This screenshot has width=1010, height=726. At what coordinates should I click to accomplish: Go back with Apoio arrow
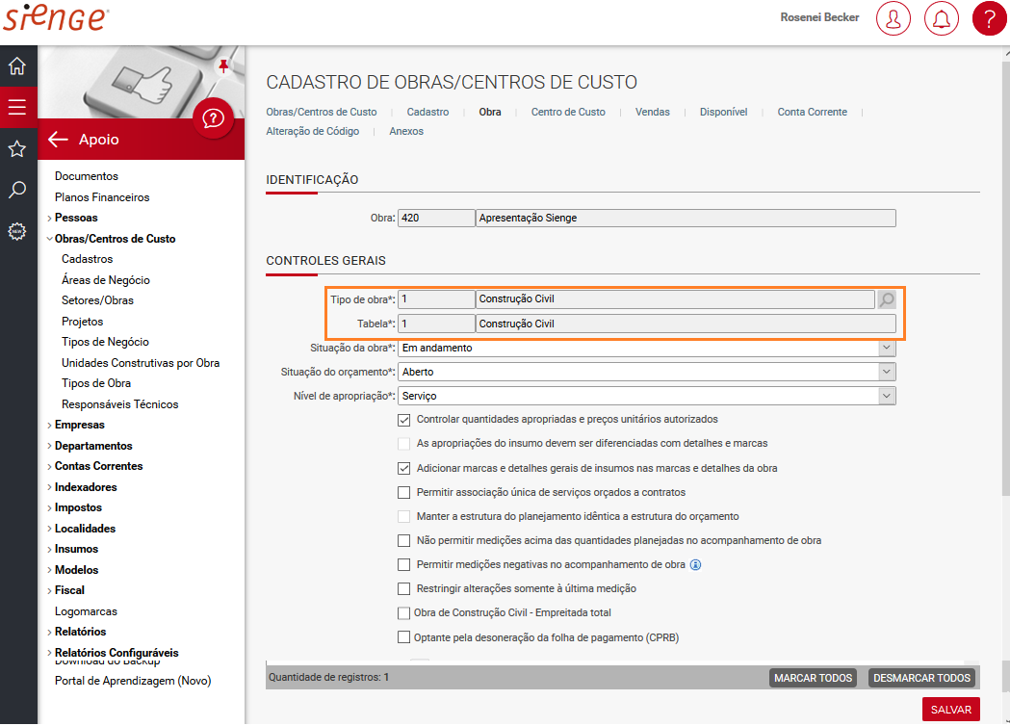click(58, 140)
